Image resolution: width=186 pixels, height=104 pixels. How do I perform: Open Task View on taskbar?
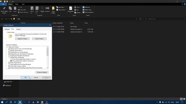point(15,102)
